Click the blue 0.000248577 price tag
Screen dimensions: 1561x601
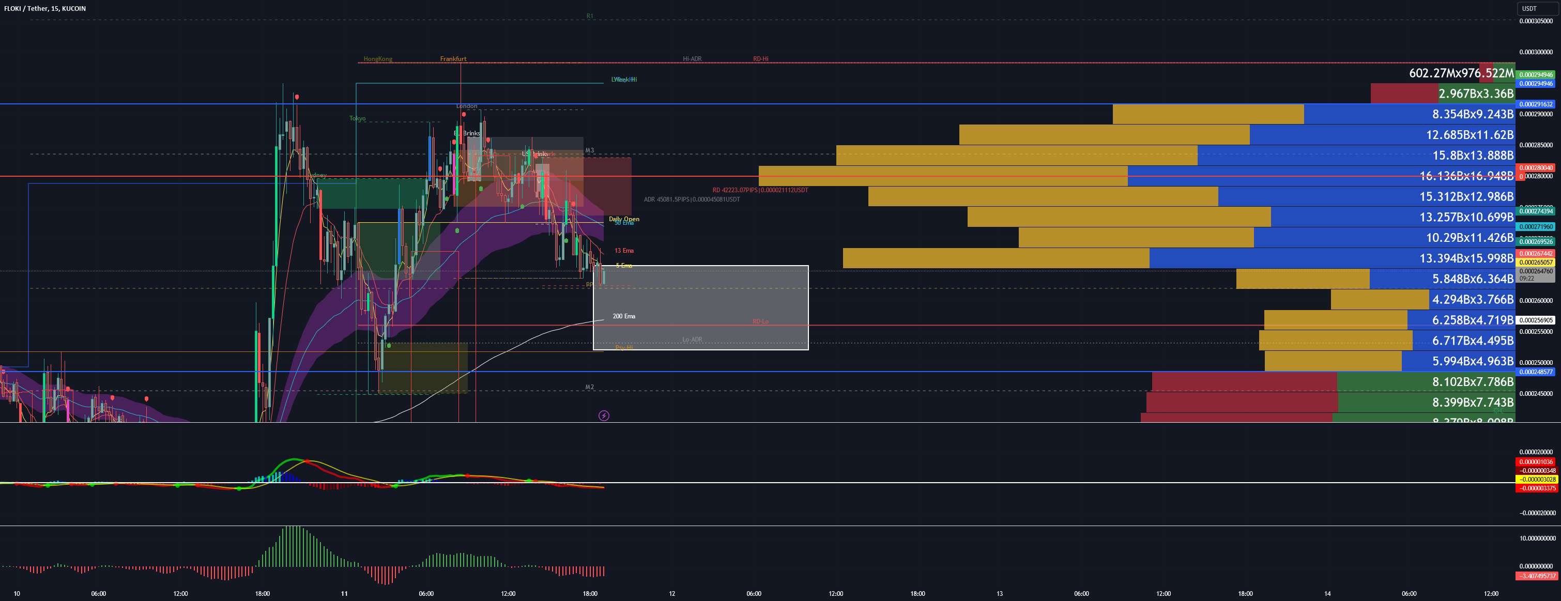pyautogui.click(x=1536, y=372)
